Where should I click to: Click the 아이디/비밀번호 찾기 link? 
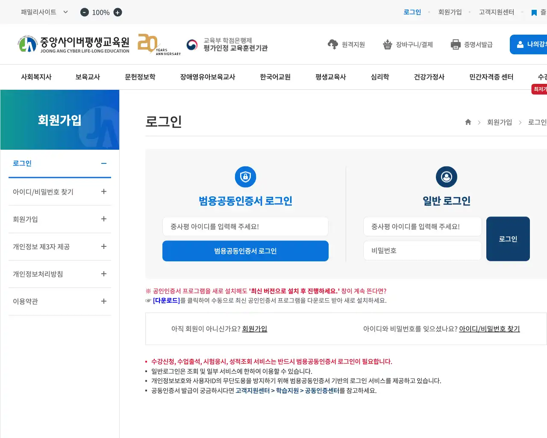point(489,328)
